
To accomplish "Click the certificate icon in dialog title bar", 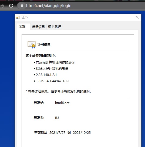I will (x=18, y=17).
